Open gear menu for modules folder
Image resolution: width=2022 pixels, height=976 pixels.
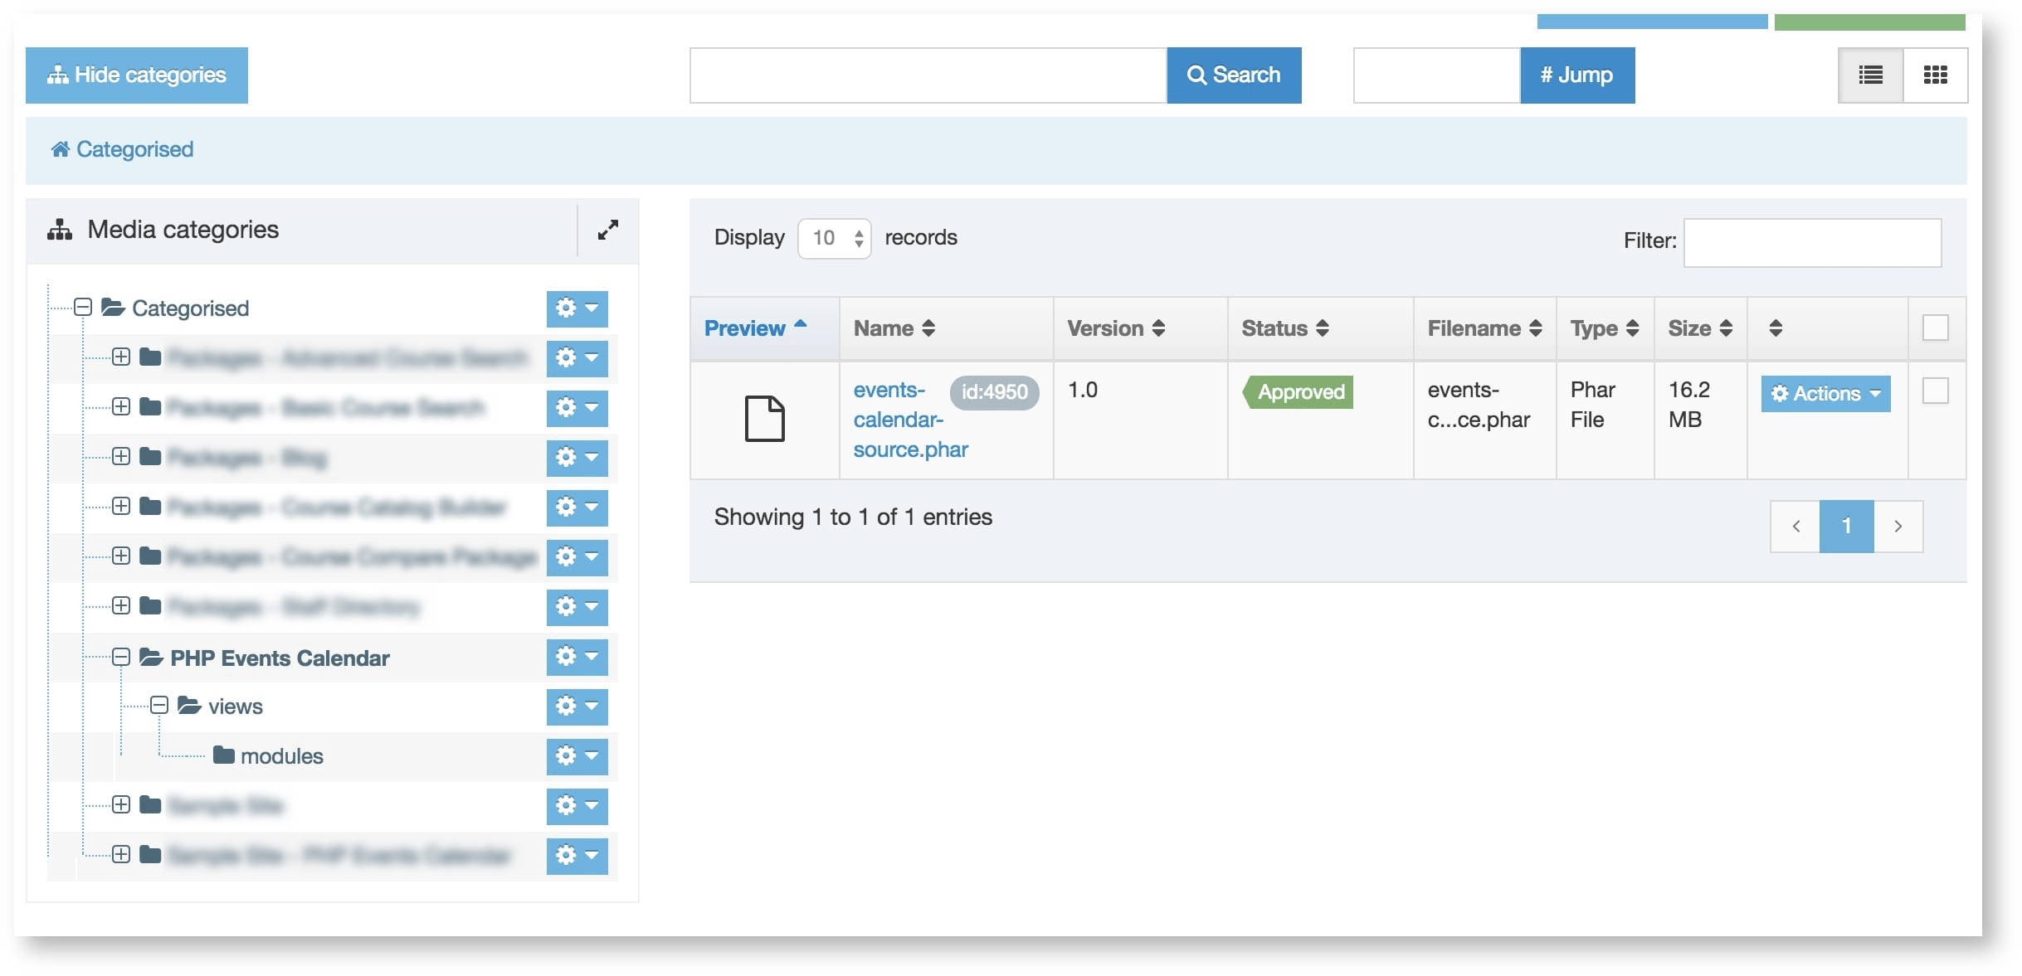point(577,756)
